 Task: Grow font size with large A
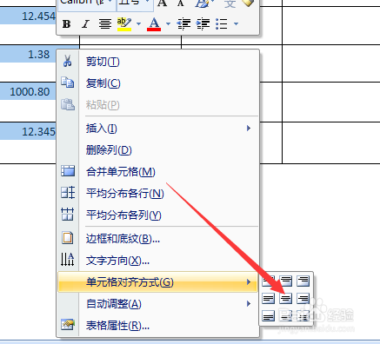click(163, 3)
